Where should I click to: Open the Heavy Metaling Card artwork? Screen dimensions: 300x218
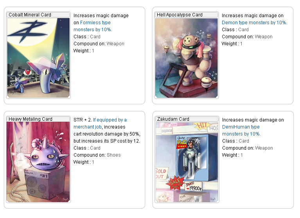pyautogui.click(x=38, y=162)
